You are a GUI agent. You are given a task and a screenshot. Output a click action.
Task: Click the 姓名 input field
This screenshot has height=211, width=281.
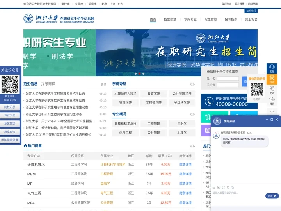click(228, 79)
